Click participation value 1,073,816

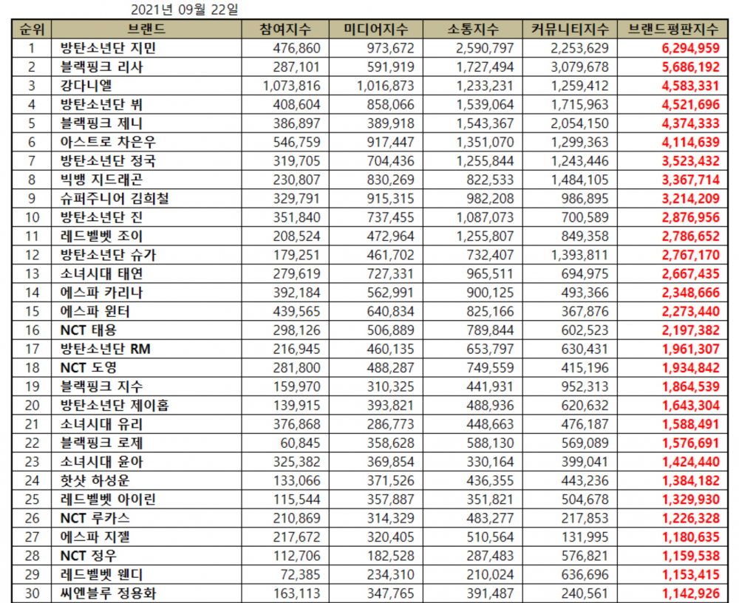[292, 86]
